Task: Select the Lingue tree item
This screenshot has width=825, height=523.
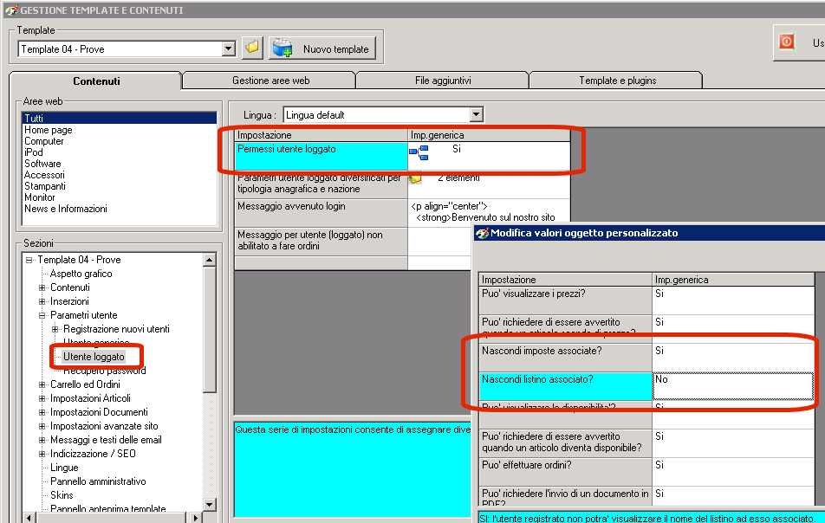Action: (64, 468)
